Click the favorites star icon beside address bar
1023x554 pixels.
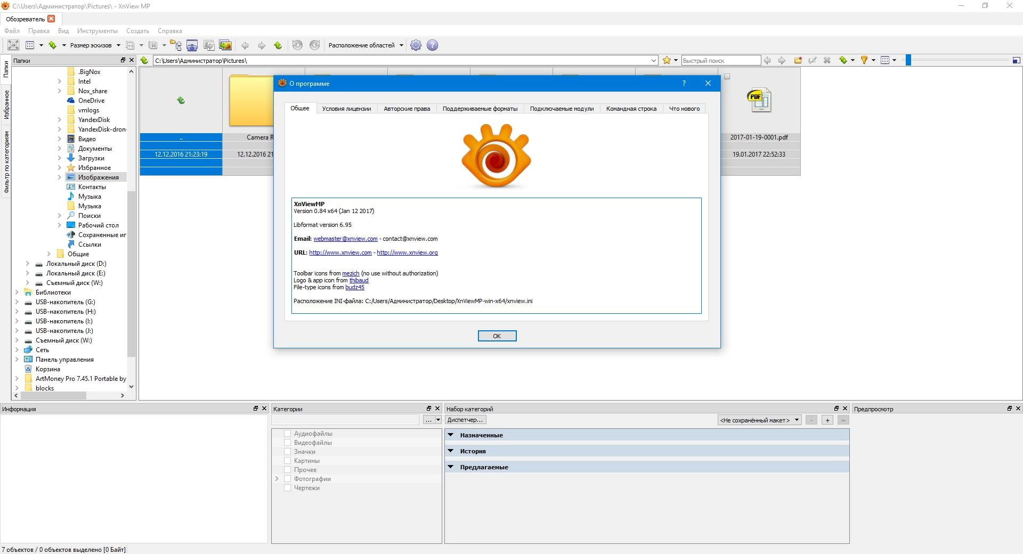click(666, 60)
